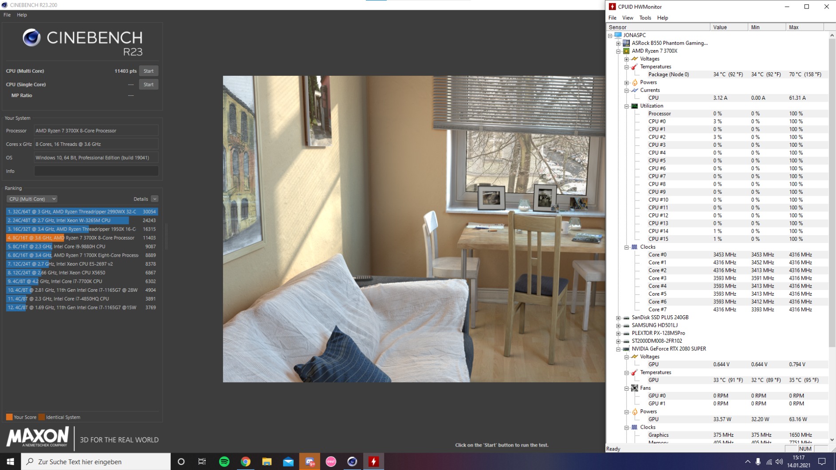This screenshot has height=470, width=836.
Task: Select the Threadripper 2990WX ranking row
Action: [x=82, y=211]
